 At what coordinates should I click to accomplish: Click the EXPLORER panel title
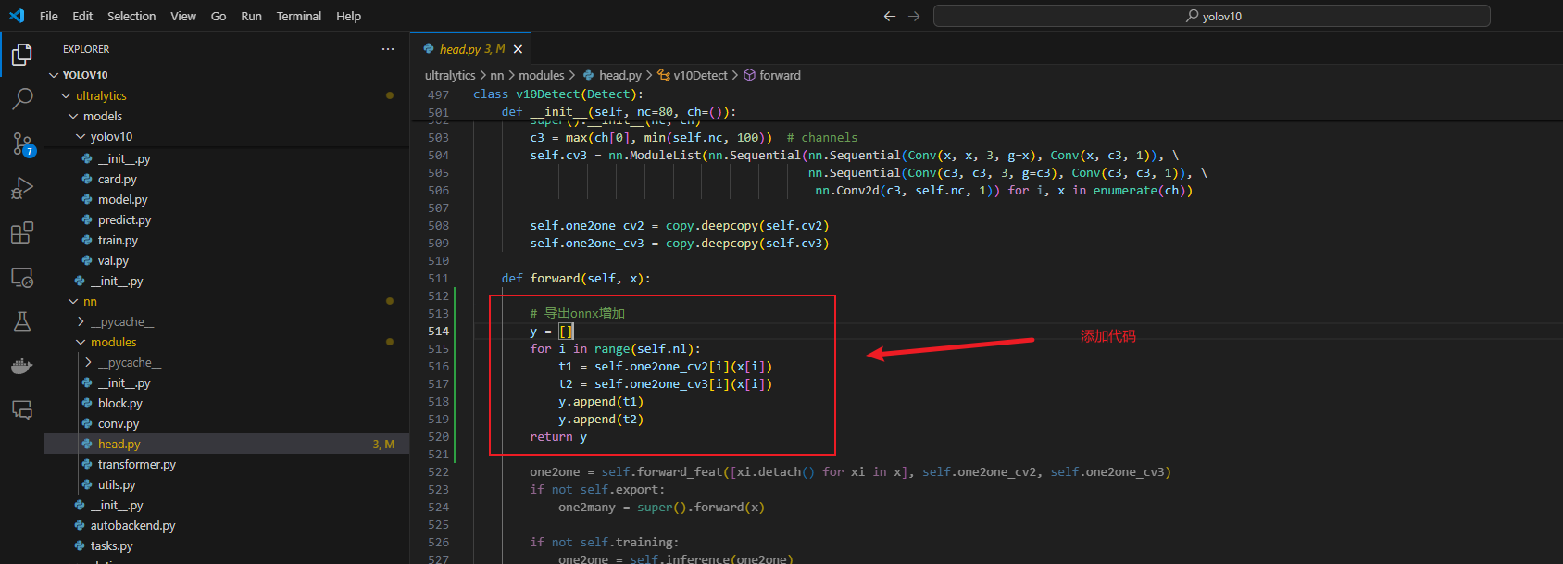pyautogui.click(x=86, y=49)
